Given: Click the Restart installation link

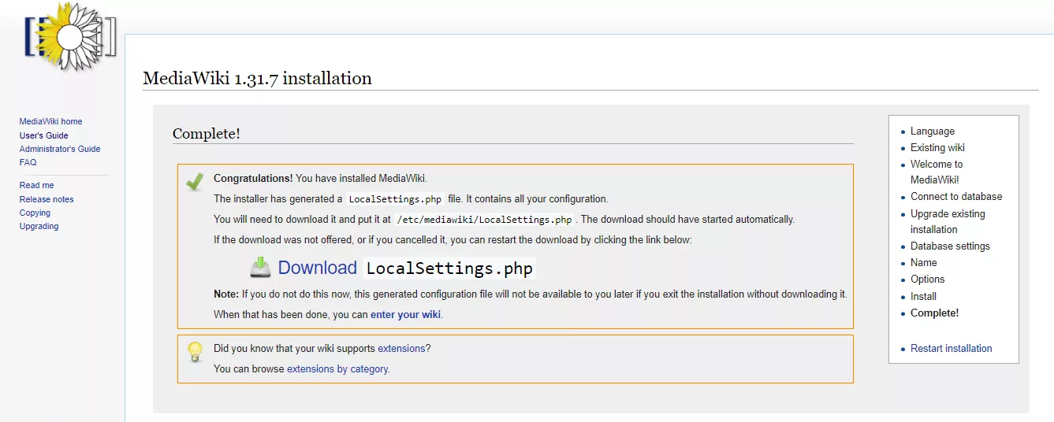Looking at the screenshot, I should (951, 348).
